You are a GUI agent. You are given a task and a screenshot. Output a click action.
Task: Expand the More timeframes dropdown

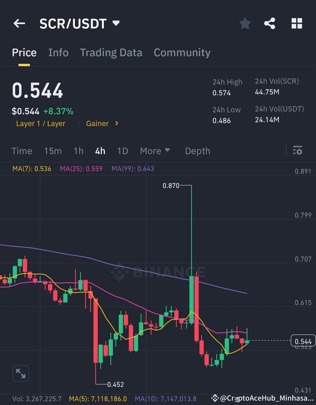tap(155, 151)
